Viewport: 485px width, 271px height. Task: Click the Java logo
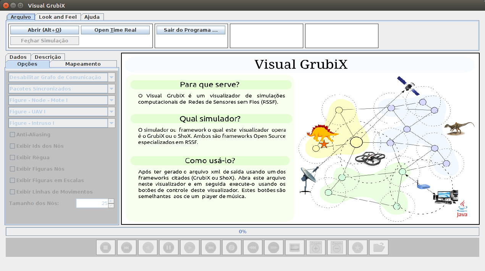(462, 209)
